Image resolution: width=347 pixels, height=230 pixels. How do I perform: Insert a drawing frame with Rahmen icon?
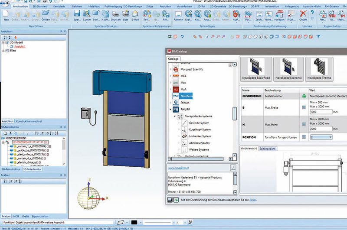click(178, 14)
